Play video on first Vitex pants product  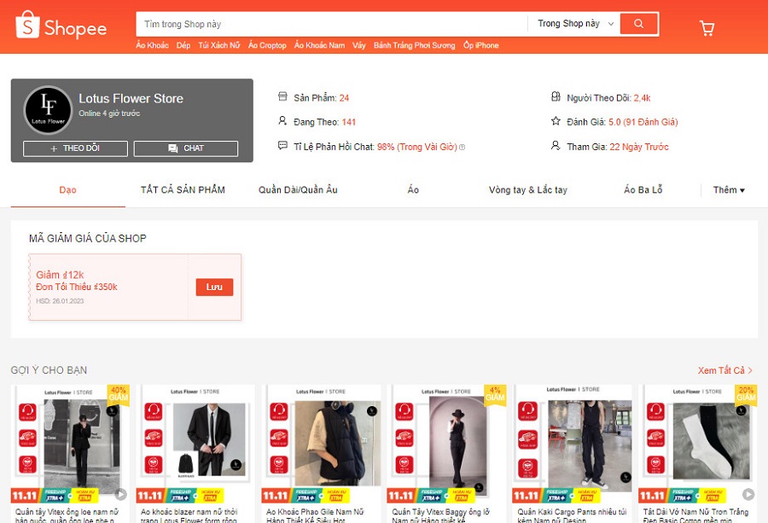[x=120, y=494]
